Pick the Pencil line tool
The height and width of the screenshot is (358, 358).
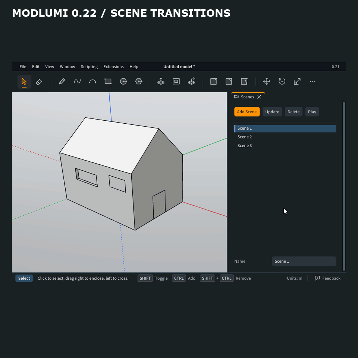click(x=62, y=82)
